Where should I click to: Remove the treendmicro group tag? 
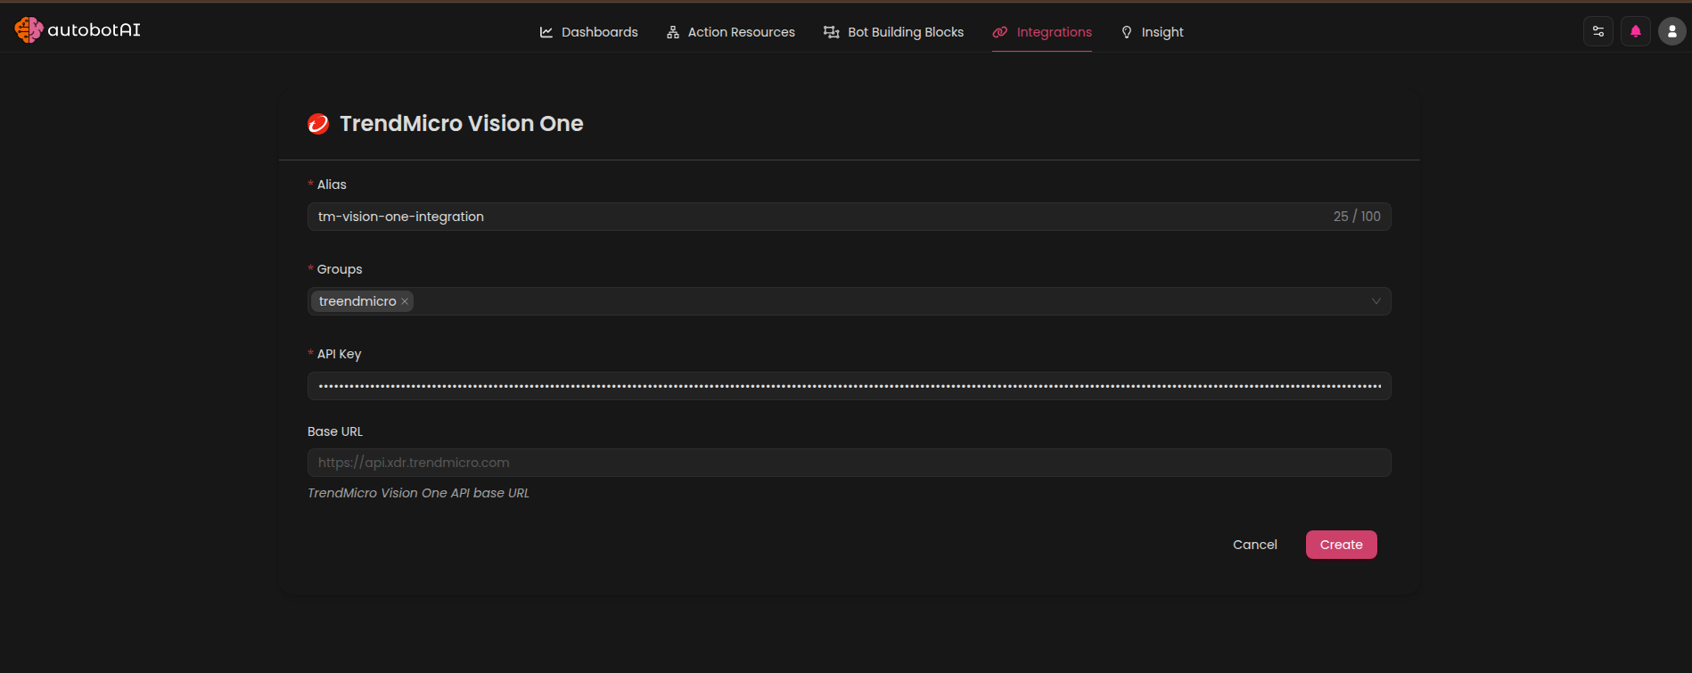pyautogui.click(x=405, y=301)
